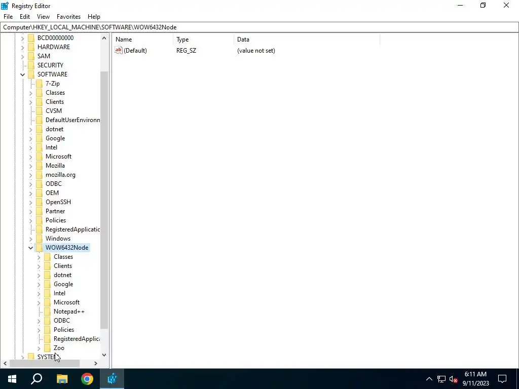
Task: Expand the SAM key
Action: 22,56
